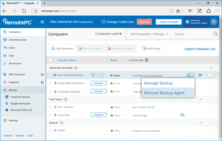The image size is (222, 141).
Task: Click the RDP Connector help question icon
Action: coord(42,75)
